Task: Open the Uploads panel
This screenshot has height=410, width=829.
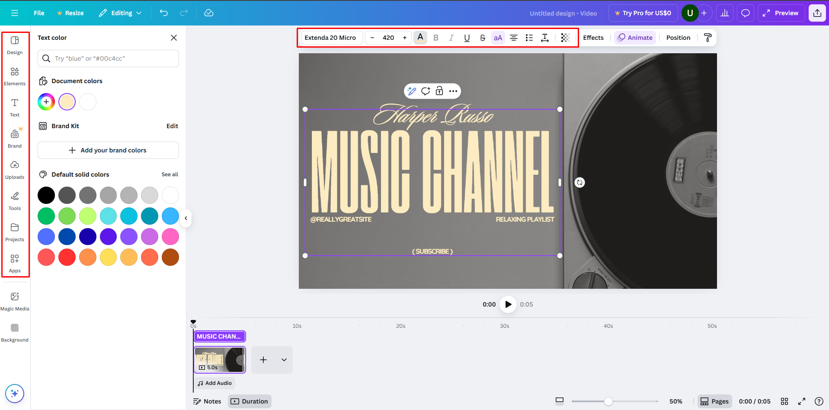Action: point(15,169)
